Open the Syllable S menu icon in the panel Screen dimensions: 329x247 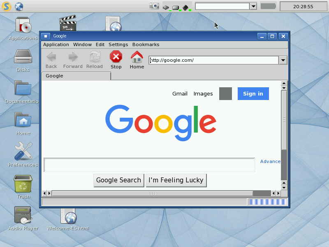coord(6,6)
